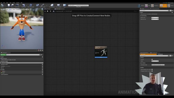The image size is (174, 98).
Task: Click the favorite star in graph bar
Action: [45, 11]
